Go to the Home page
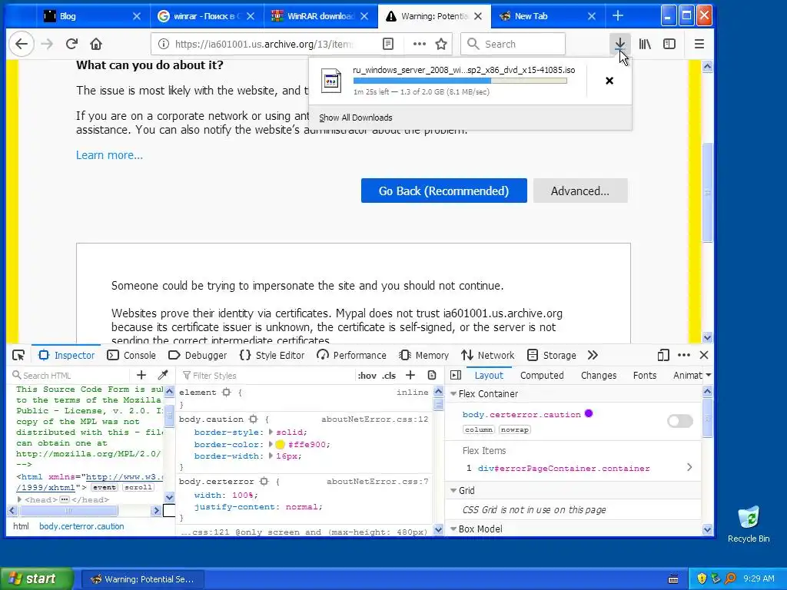The width and height of the screenshot is (787, 590). [x=96, y=44]
